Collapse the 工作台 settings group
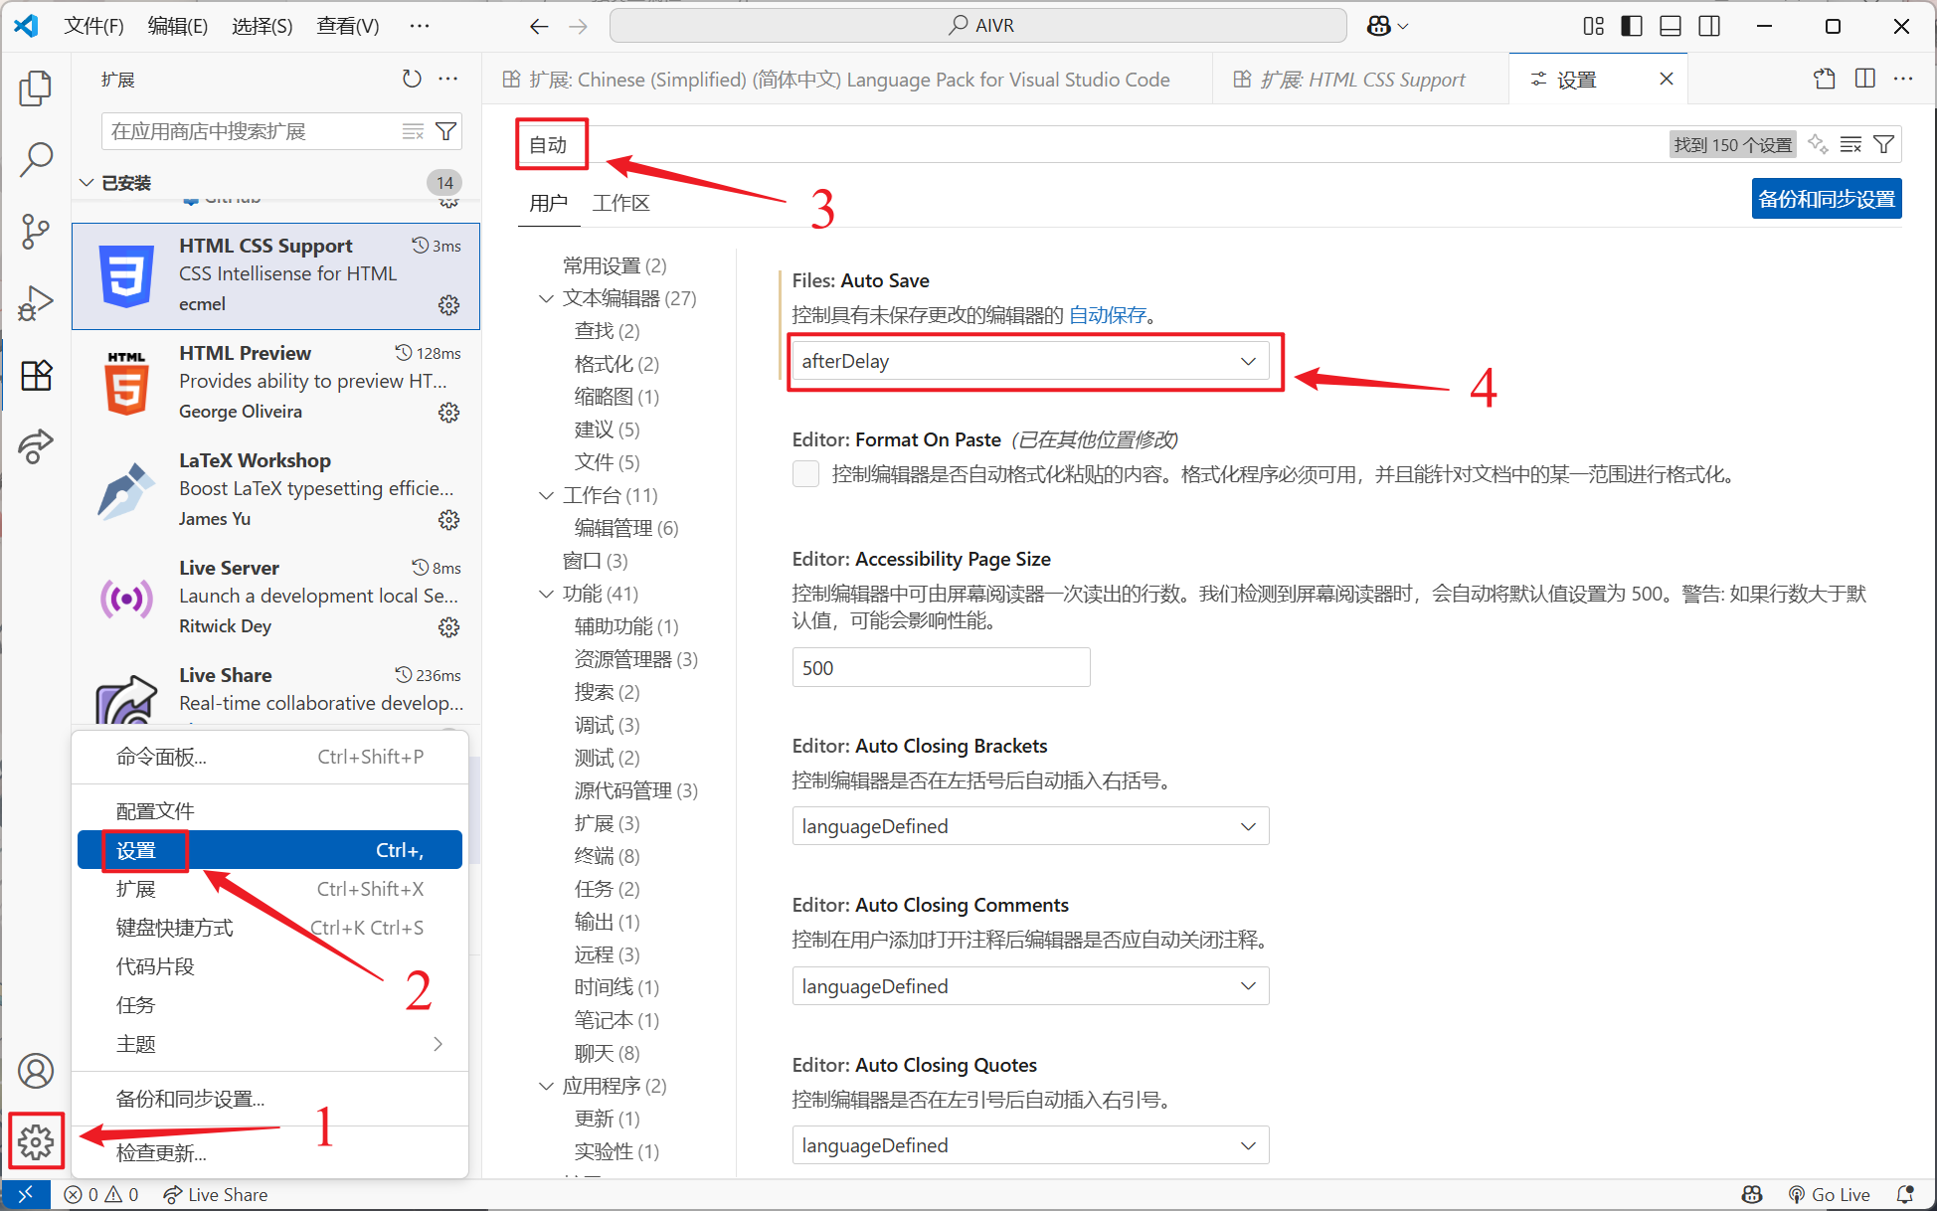The width and height of the screenshot is (1937, 1211). coord(546,495)
